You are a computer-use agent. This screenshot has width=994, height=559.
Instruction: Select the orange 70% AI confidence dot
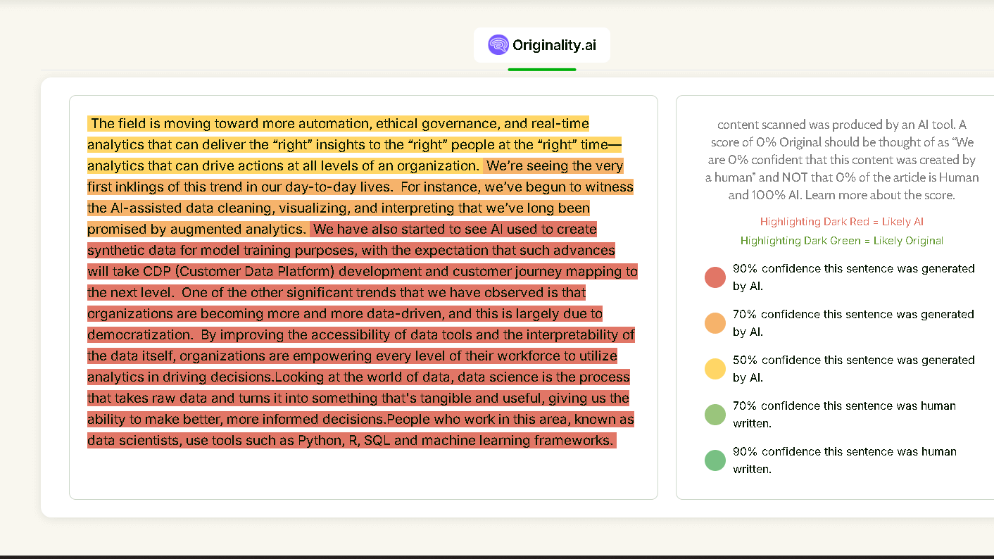pyautogui.click(x=715, y=322)
